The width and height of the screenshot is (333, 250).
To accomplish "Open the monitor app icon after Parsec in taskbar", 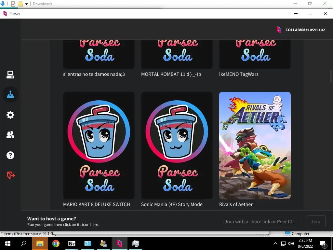I will [136, 243].
